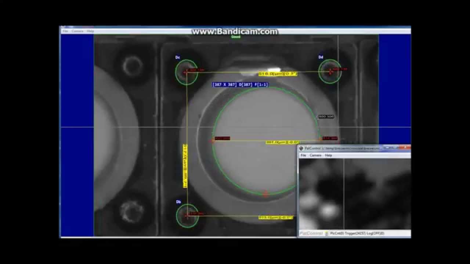Open File menu in the PatControl window
Screen dimensions: 470x264
click(303, 155)
